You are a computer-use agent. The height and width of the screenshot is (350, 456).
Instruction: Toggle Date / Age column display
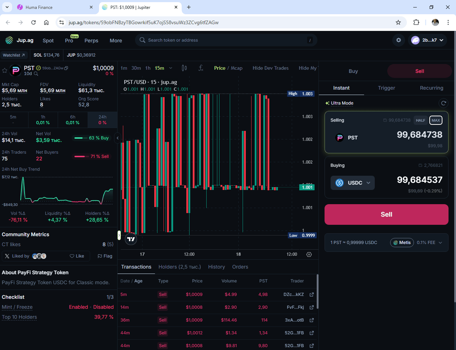(131, 281)
